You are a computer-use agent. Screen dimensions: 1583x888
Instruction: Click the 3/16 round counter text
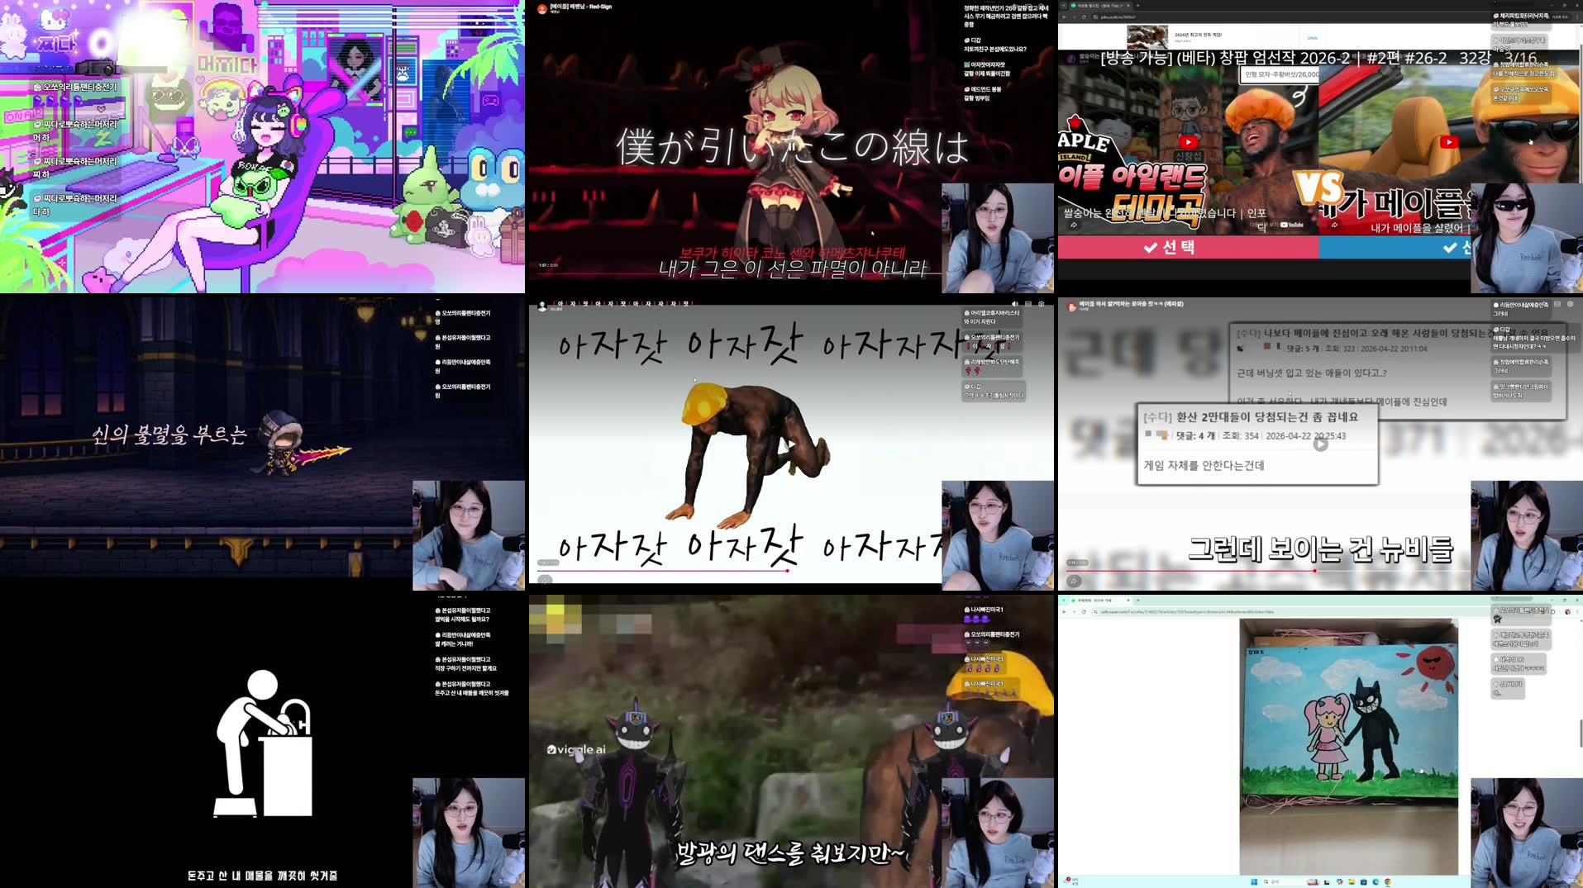pos(1521,59)
